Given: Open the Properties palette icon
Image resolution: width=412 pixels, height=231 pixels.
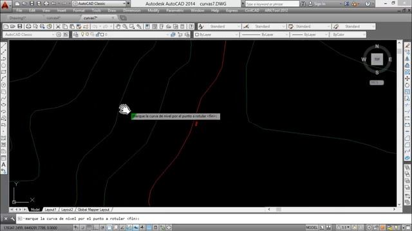Looking at the screenshot, I should pos(147,26).
